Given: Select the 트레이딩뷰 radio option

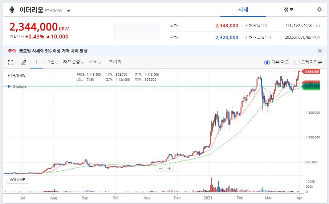Looking at the screenshot, I should point(297,62).
